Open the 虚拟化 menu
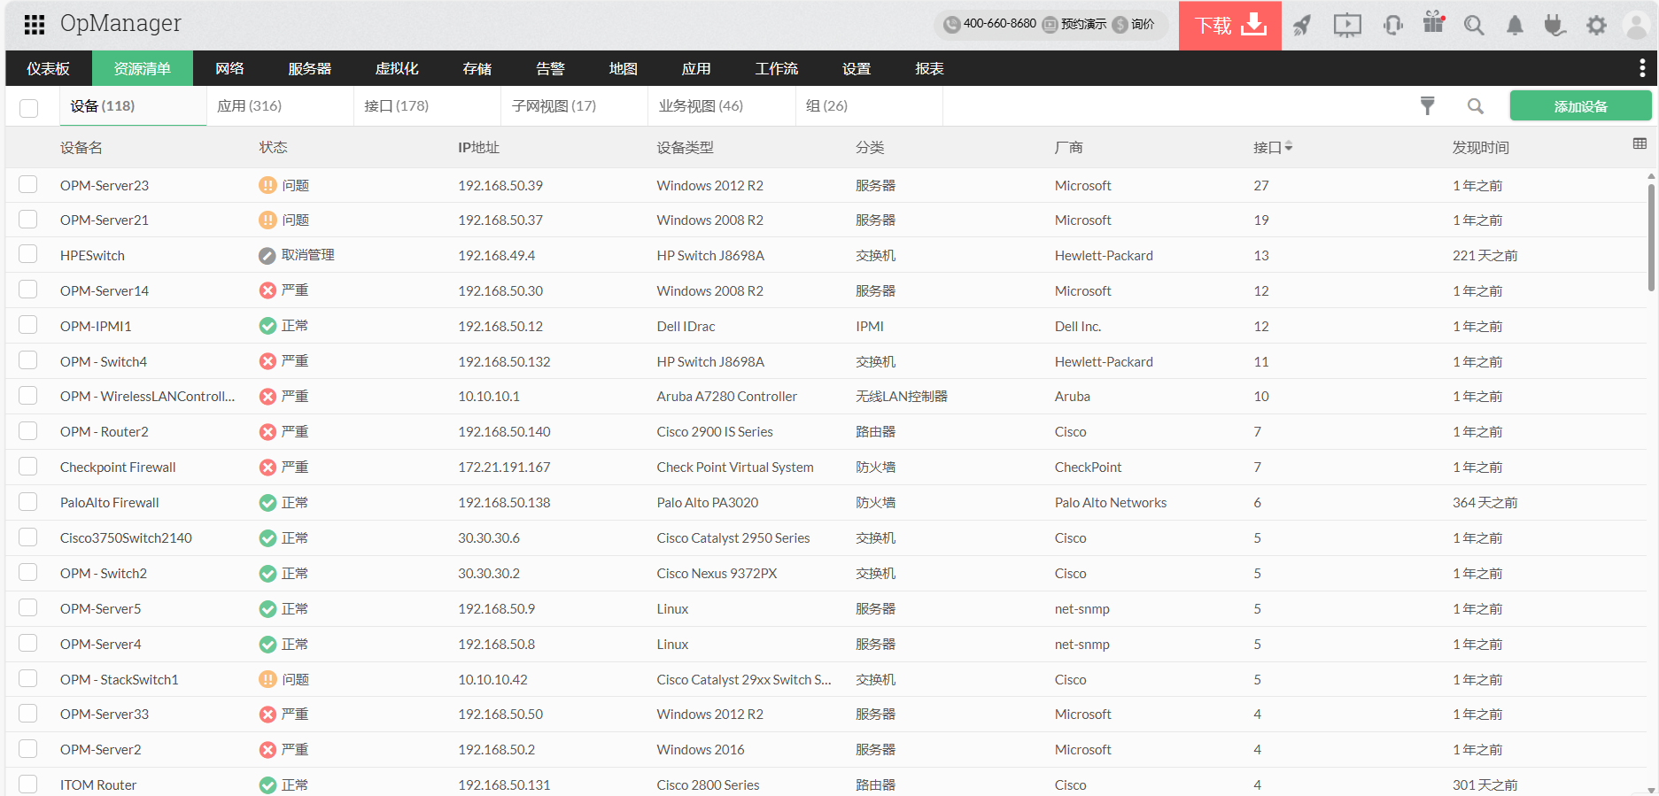The height and width of the screenshot is (796, 1659). point(397,68)
